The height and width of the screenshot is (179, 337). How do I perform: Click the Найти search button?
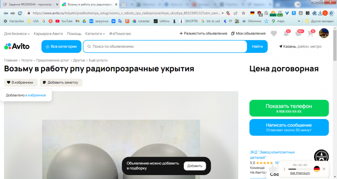(257, 46)
